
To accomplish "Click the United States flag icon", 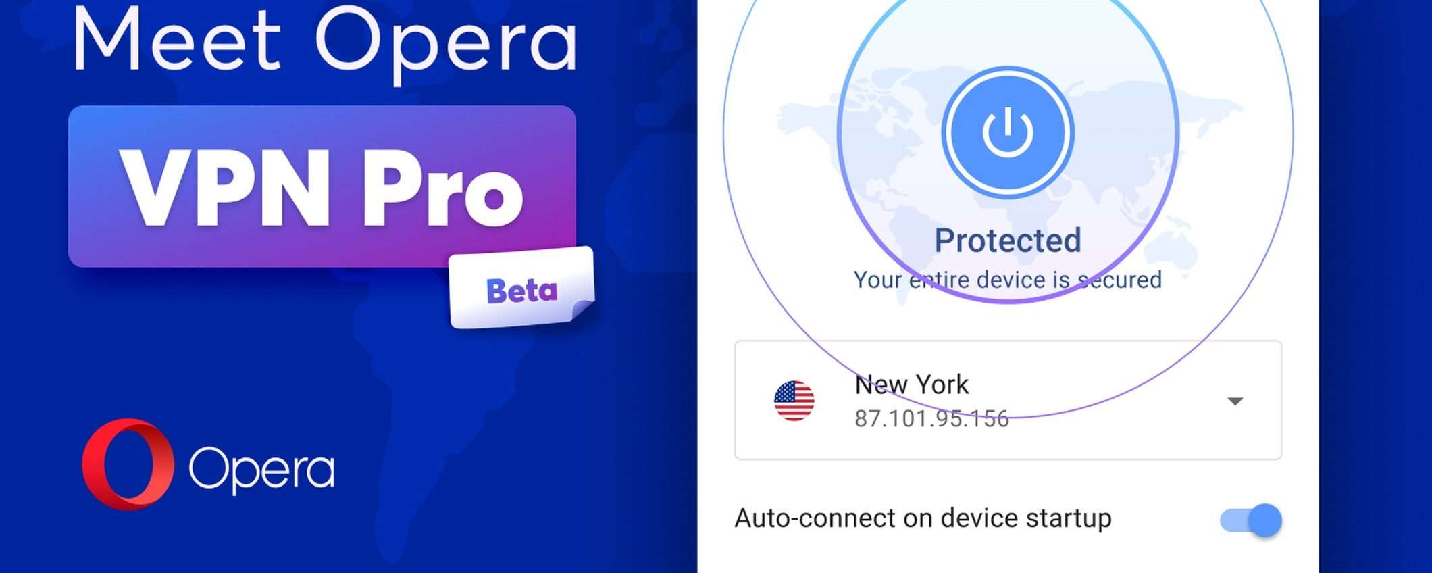I will click(x=794, y=401).
